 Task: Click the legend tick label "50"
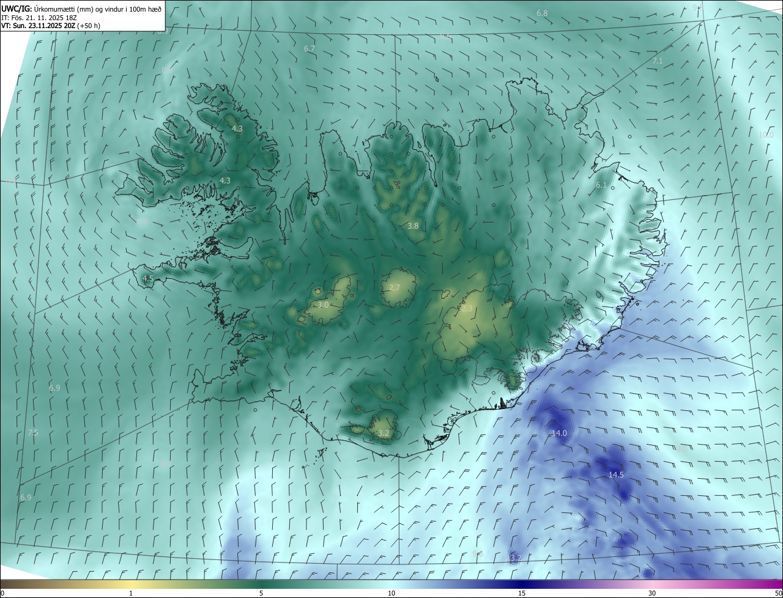[778, 593]
